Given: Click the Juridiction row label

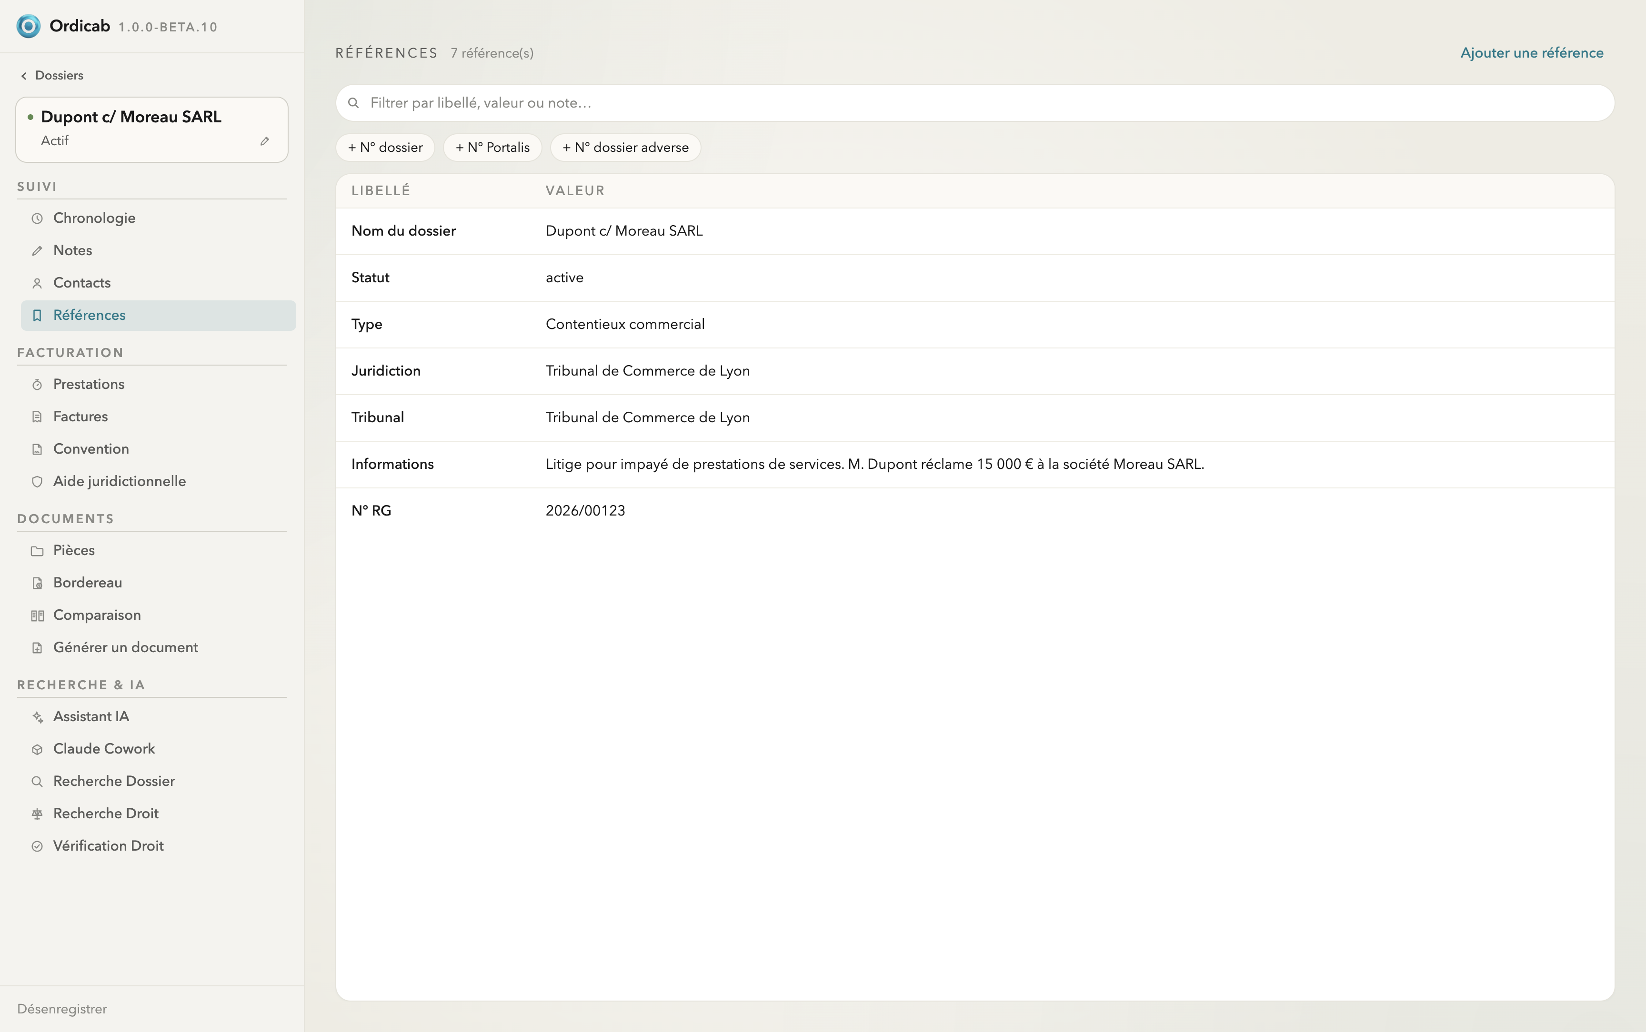Looking at the screenshot, I should [x=386, y=371].
